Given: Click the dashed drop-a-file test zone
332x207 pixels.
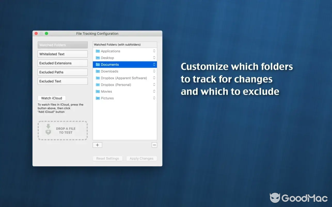Looking at the screenshot, I should point(63,130).
